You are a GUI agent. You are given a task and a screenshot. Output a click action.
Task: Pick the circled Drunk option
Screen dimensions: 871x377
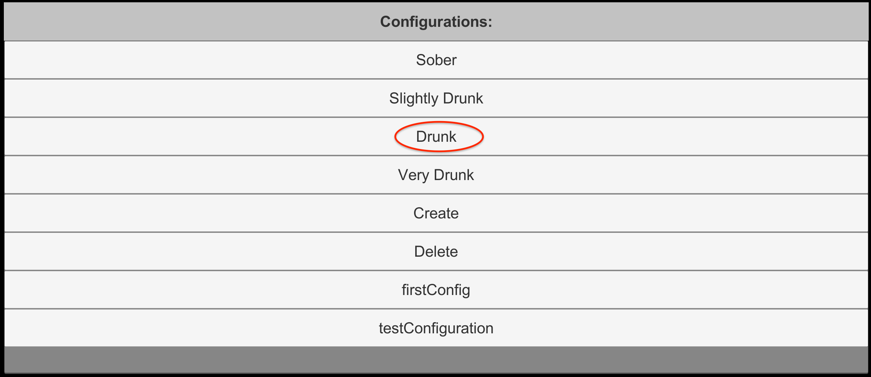coord(436,137)
